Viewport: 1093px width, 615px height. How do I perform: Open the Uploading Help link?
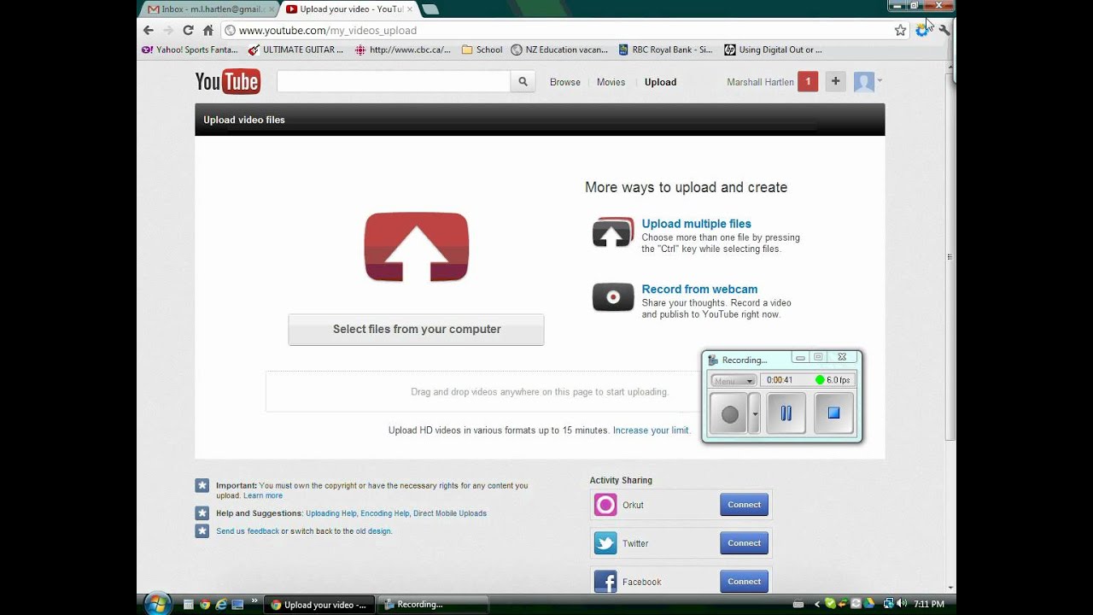[331, 513]
